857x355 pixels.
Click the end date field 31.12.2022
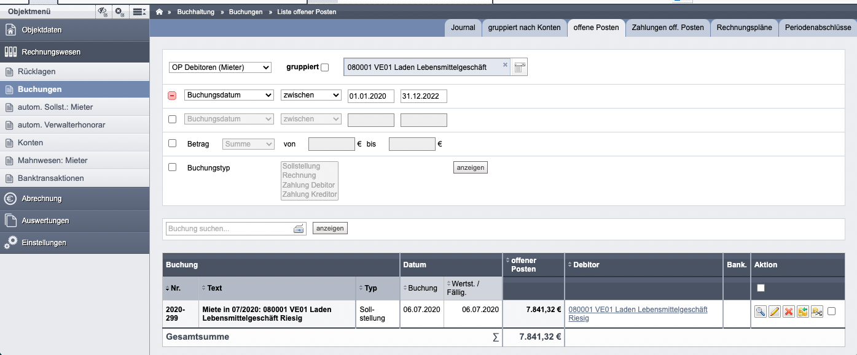click(424, 96)
